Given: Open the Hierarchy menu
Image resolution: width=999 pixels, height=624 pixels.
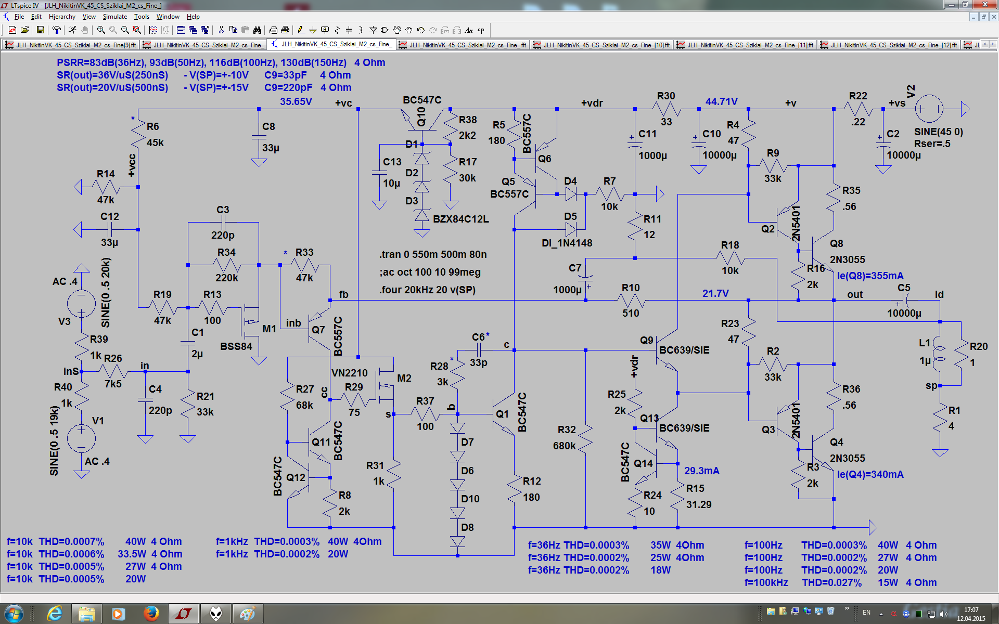Looking at the screenshot, I should [62, 17].
